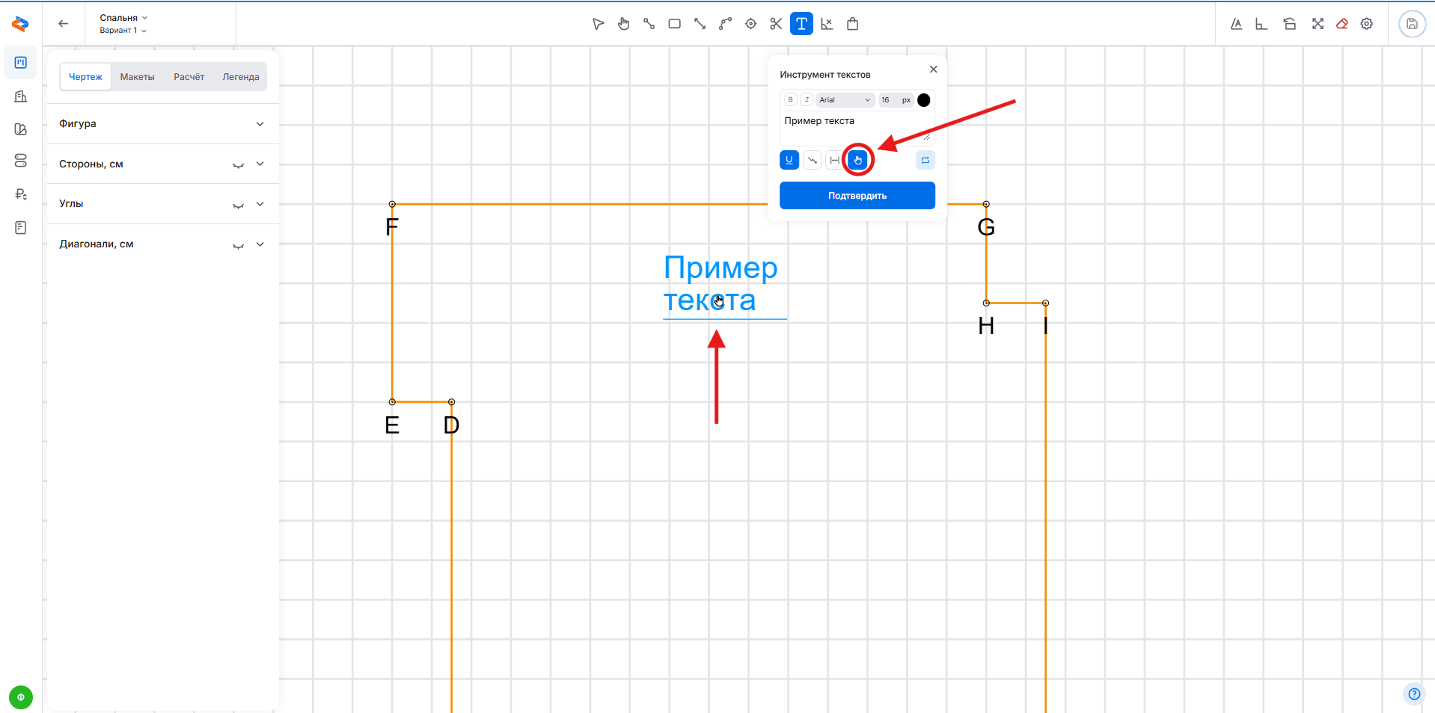
Task: Switch to the Макеты tab
Action: pyautogui.click(x=137, y=77)
